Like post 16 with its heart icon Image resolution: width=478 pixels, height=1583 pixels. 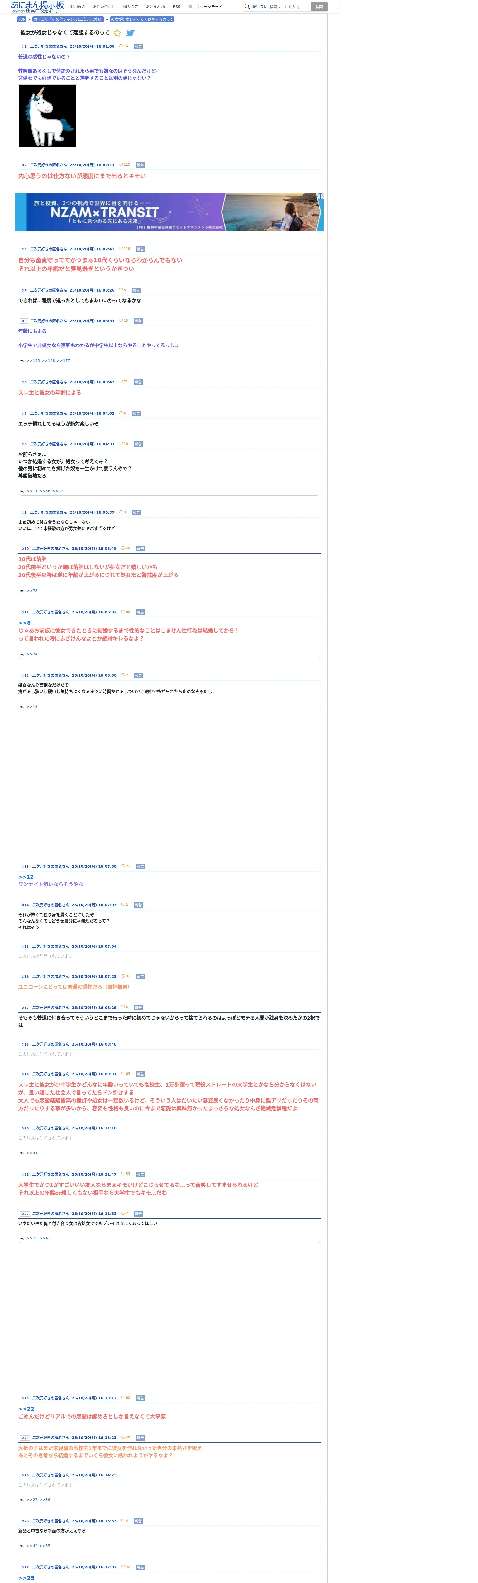click(x=123, y=976)
